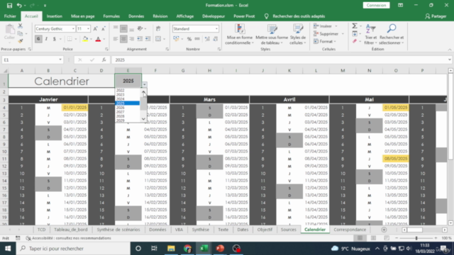Switch to the Insertion ribbon tab

pos(55,16)
